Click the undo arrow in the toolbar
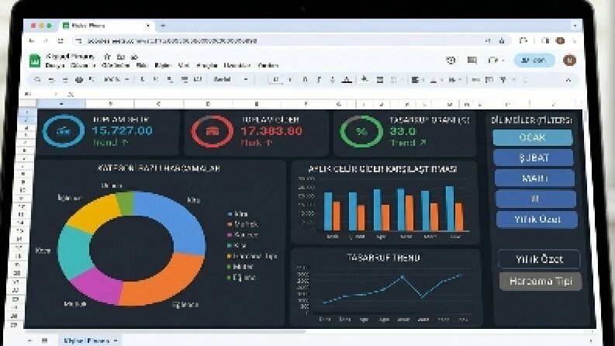The image size is (615, 346). [x=51, y=80]
